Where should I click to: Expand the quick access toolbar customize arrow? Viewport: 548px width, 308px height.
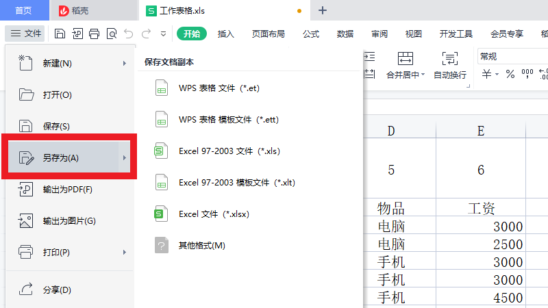point(163,34)
